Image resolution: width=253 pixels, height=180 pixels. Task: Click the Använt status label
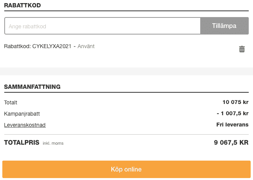pos(86,46)
